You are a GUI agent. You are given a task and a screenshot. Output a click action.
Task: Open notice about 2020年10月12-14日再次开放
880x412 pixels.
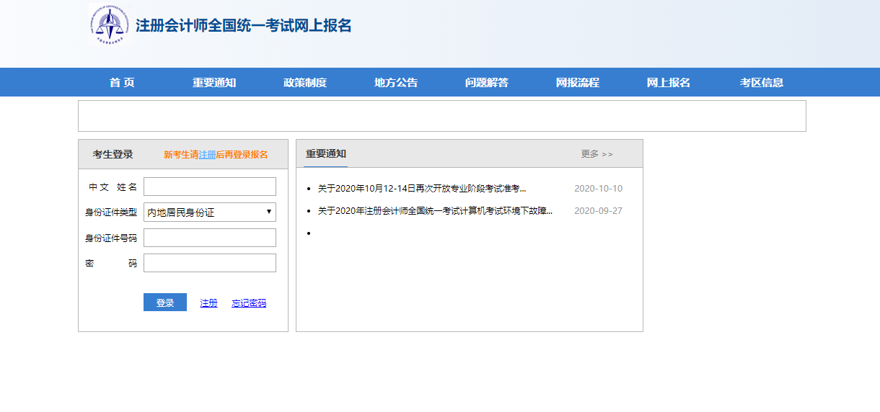pos(422,189)
